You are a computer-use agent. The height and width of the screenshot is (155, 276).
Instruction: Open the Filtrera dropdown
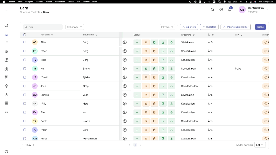click(x=167, y=27)
